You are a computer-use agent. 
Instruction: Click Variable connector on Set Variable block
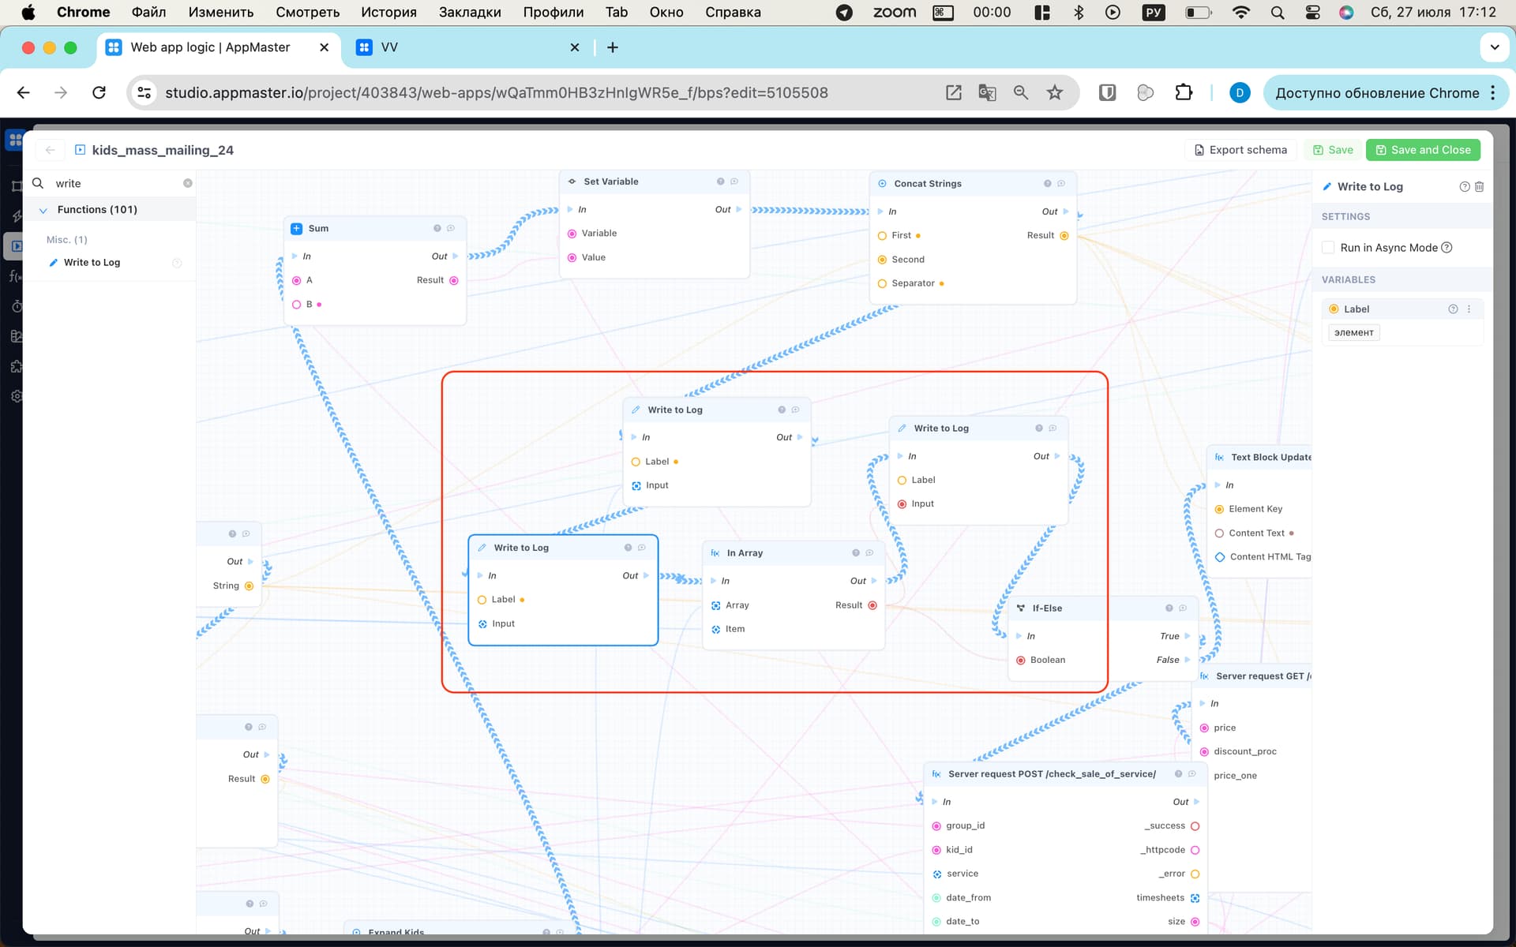pos(572,234)
